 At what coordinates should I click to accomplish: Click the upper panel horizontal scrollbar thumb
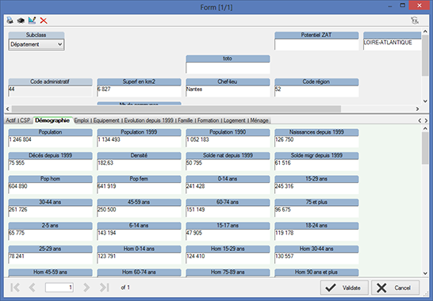[x=177, y=109]
